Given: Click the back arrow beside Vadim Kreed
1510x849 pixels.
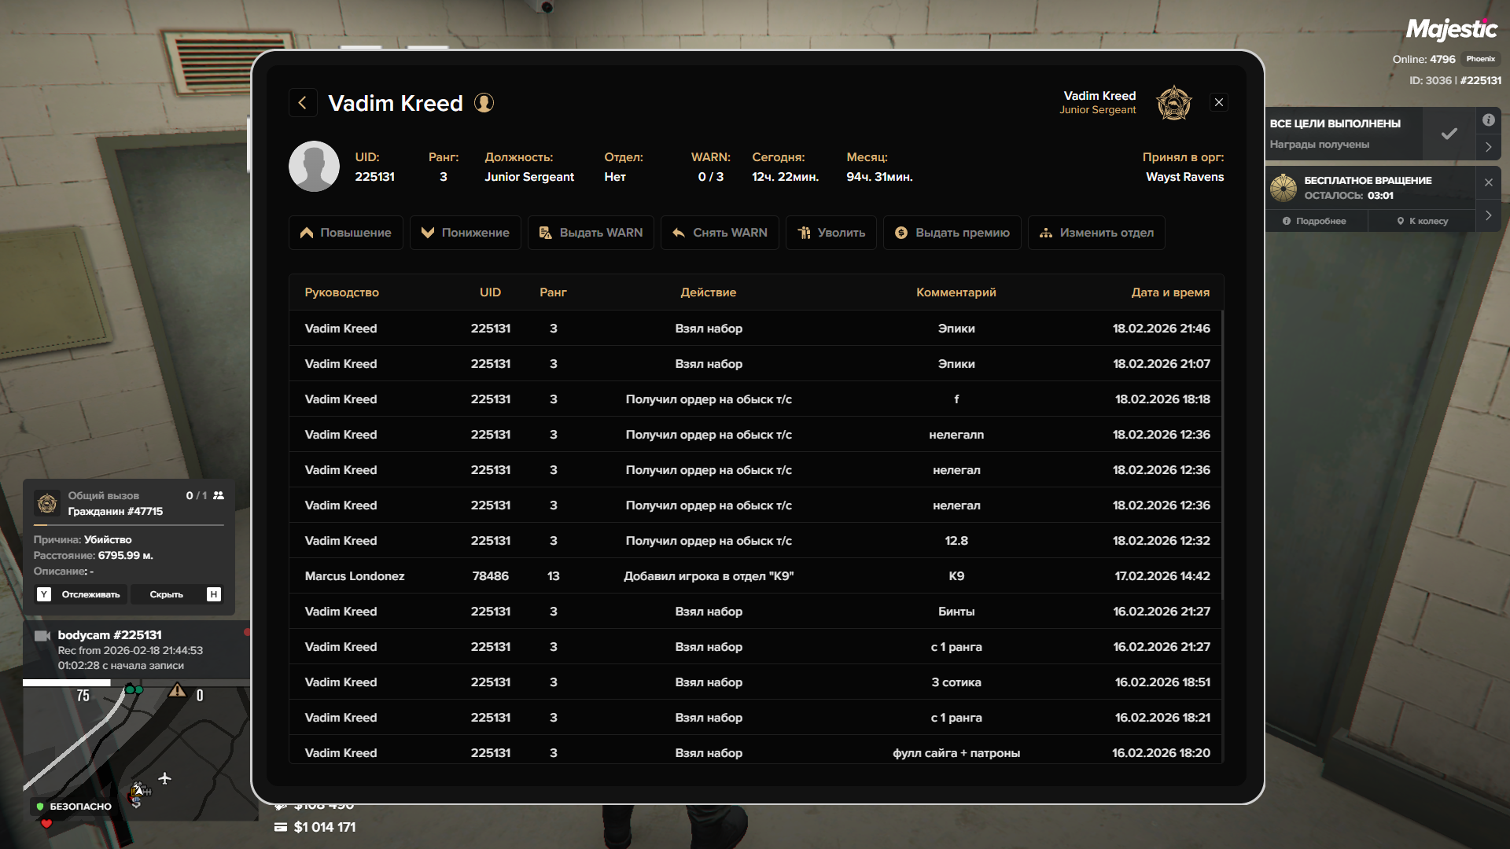Looking at the screenshot, I should pyautogui.click(x=303, y=103).
